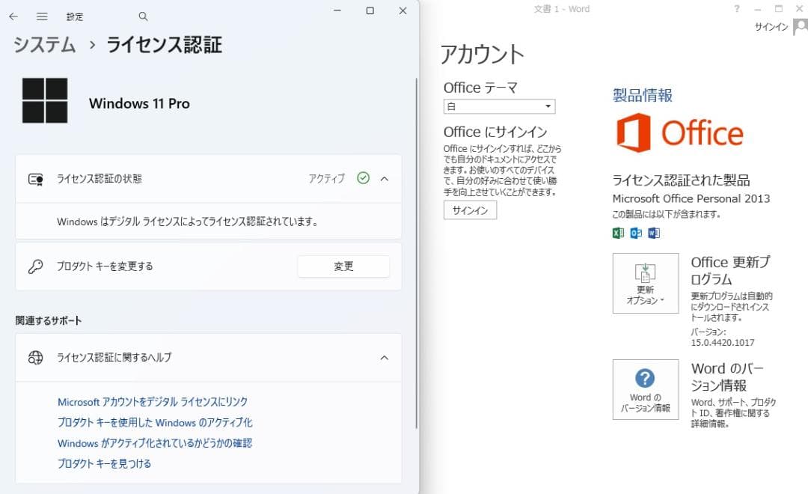Screen dimensions: 808x494
Task: Click the green active checkmark icon
Action: (364, 178)
